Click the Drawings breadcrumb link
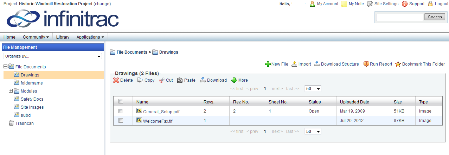The width and height of the screenshot is (449, 155). [x=169, y=52]
